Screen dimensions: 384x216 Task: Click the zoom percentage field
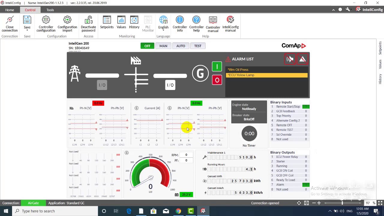coord(367,203)
